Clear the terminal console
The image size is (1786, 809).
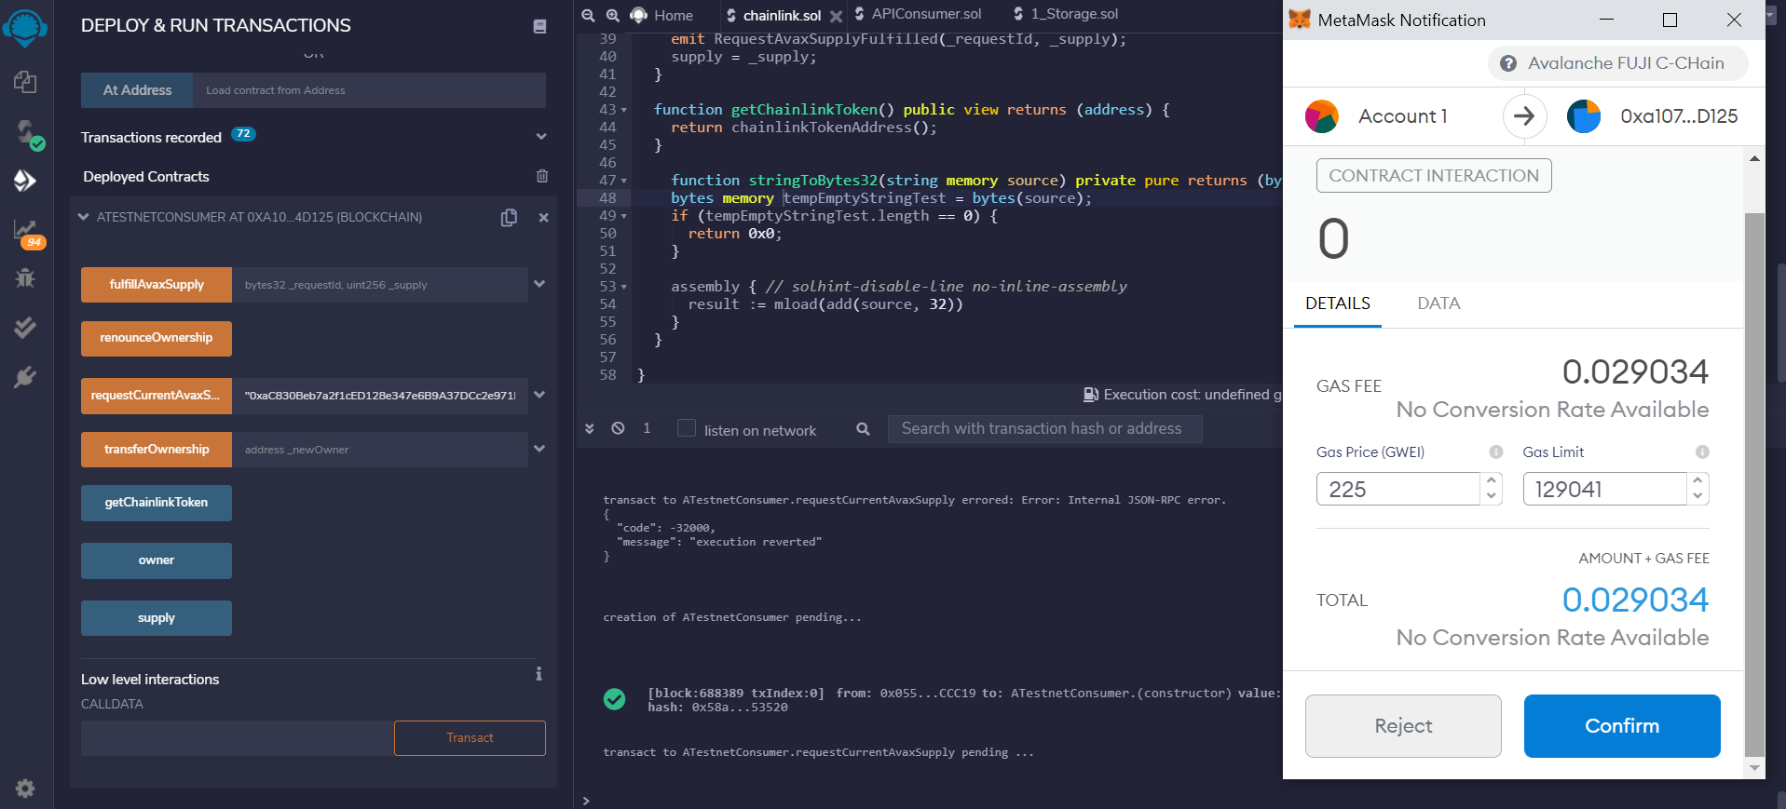tap(618, 428)
